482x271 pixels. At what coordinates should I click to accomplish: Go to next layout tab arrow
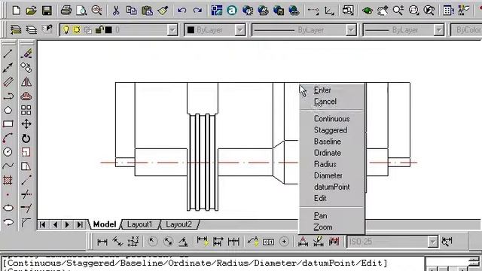(x=67, y=224)
